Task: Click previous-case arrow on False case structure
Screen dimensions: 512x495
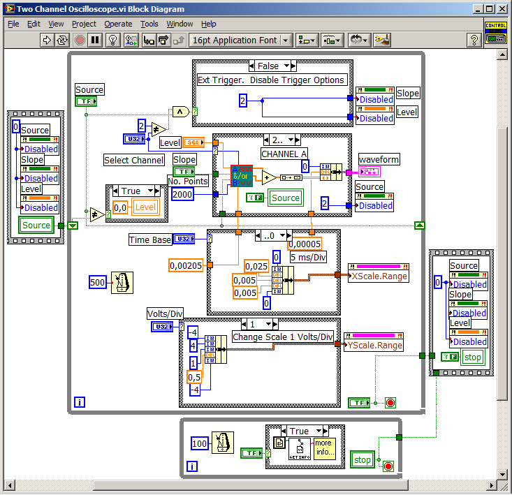Action: [251, 66]
